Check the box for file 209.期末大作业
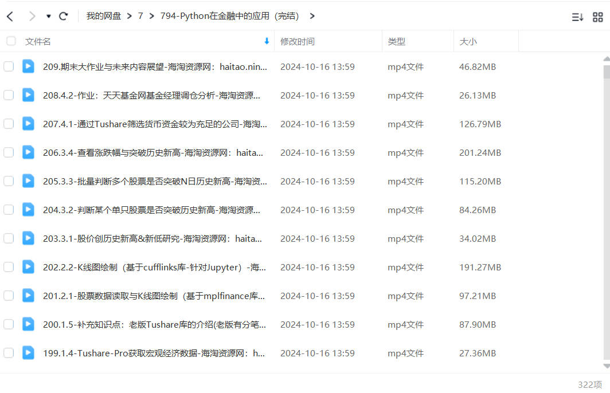 coord(9,66)
